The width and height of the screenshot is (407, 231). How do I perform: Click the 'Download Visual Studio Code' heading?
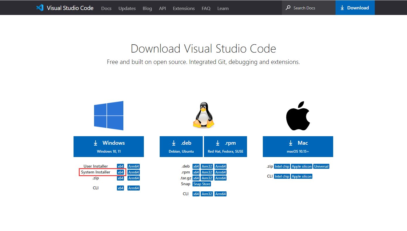point(203,49)
